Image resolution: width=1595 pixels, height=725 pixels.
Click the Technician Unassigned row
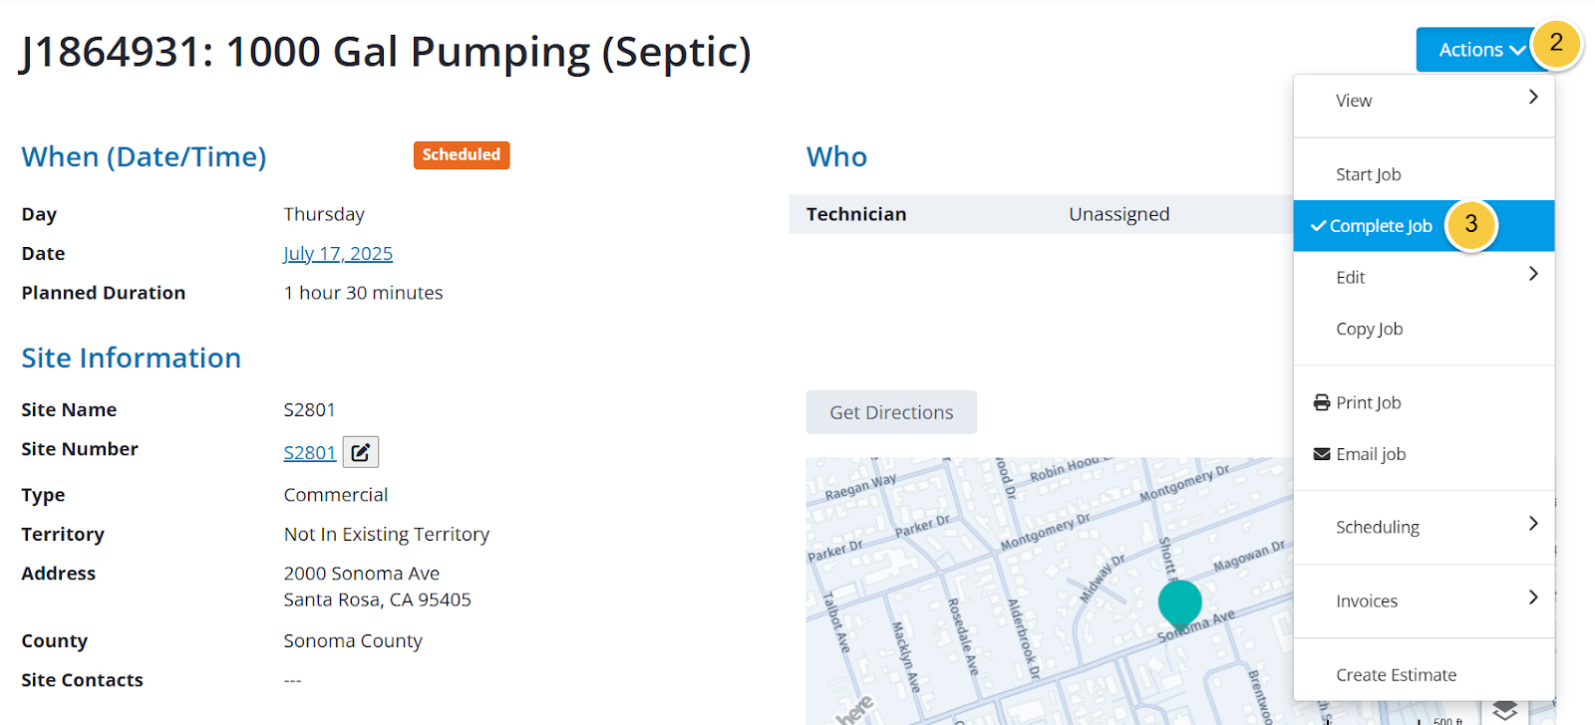click(1042, 214)
